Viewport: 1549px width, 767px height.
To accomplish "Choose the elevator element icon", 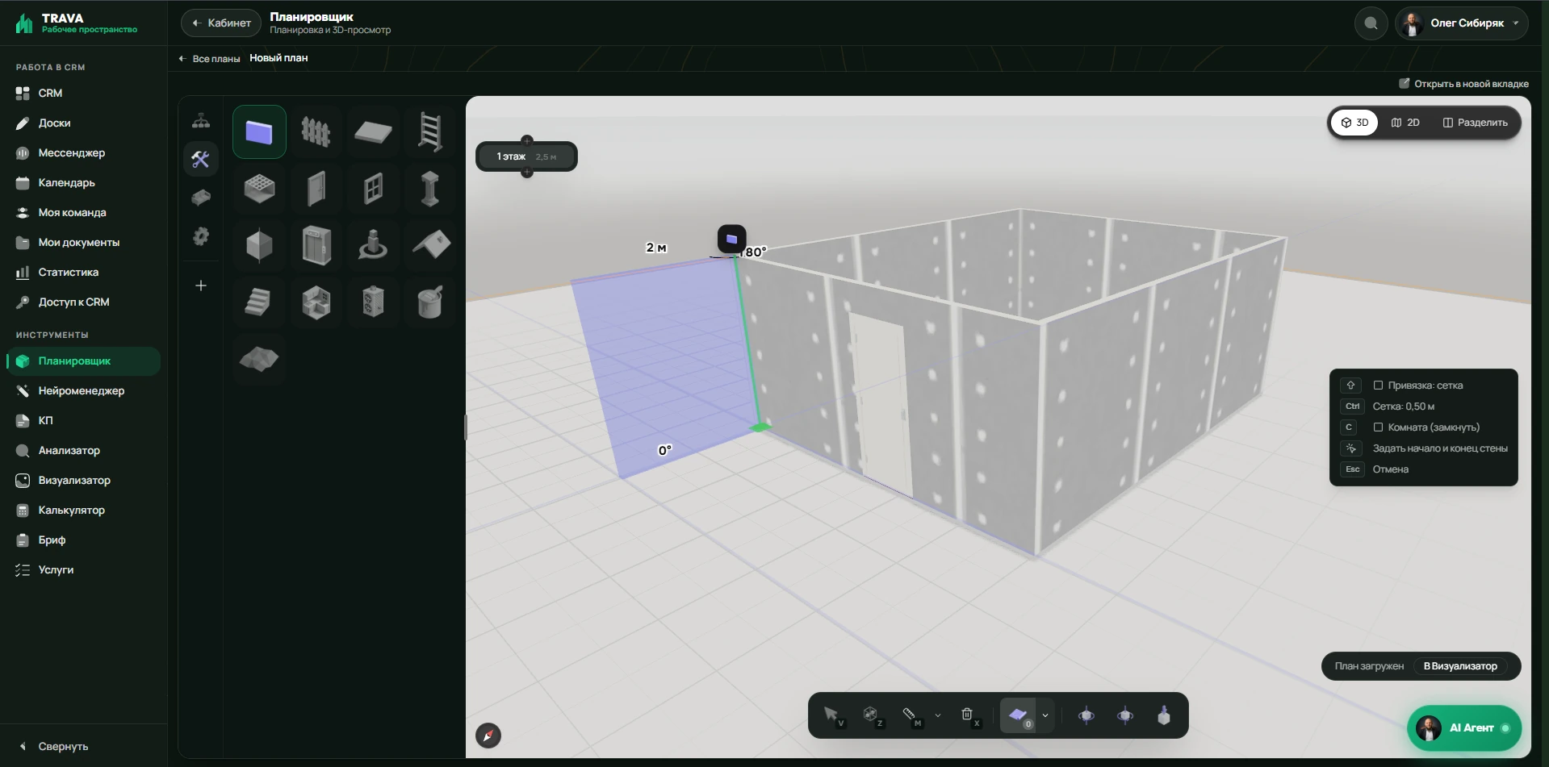I will coord(316,245).
